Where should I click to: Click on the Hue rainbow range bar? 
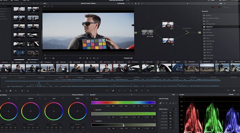pos(123,103)
